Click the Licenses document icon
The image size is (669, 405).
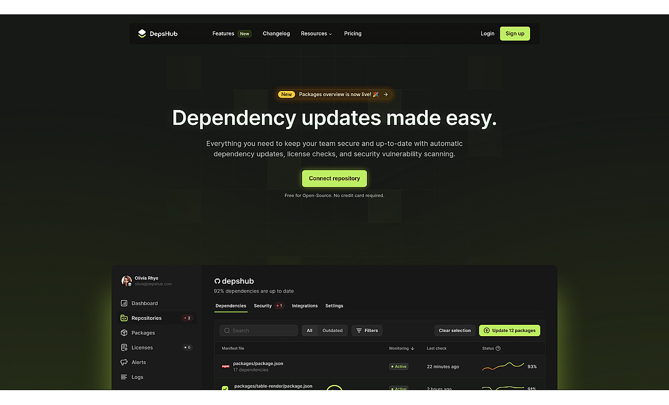124,347
